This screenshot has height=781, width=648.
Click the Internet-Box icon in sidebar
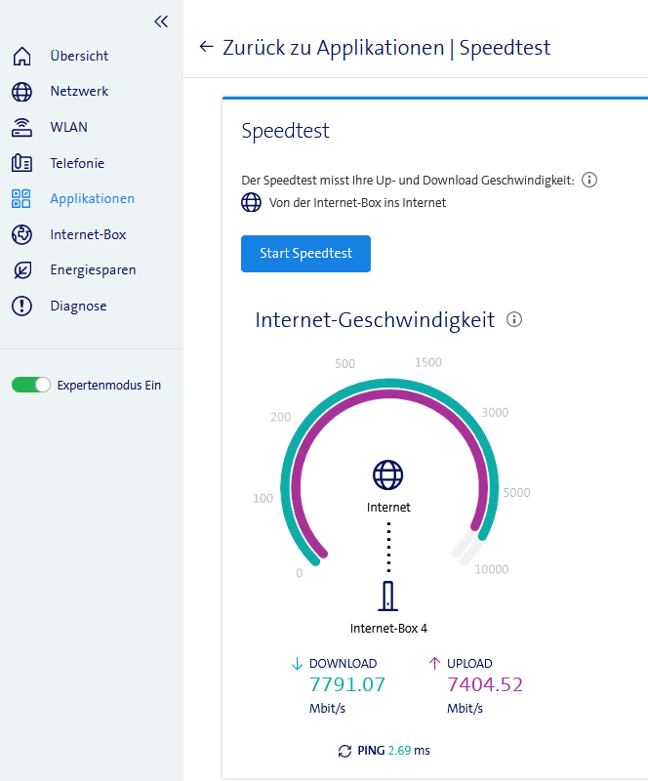click(21, 234)
